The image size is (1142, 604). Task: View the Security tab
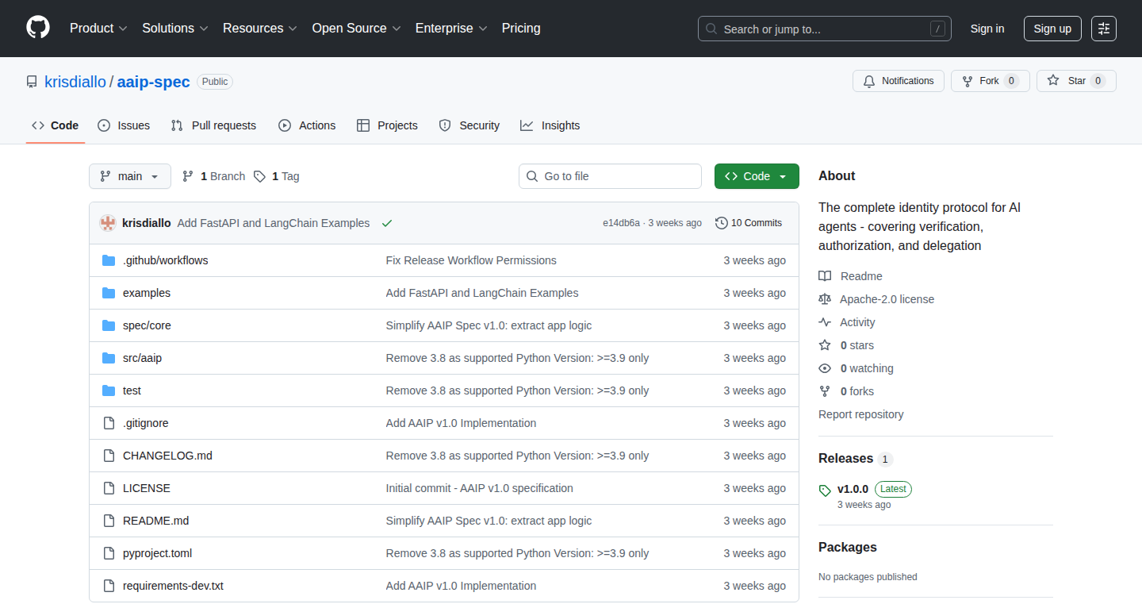(x=469, y=125)
